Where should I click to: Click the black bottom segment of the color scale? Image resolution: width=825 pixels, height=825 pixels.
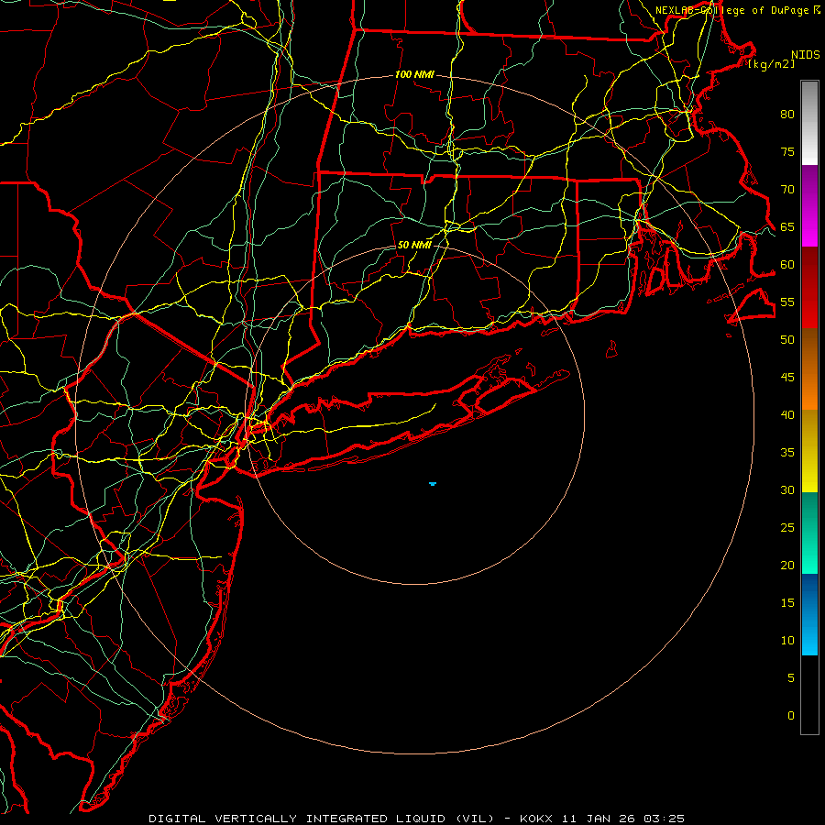[809, 695]
